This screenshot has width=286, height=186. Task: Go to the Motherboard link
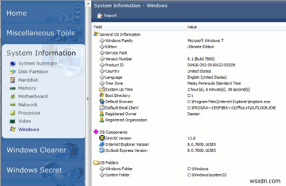(x=33, y=96)
